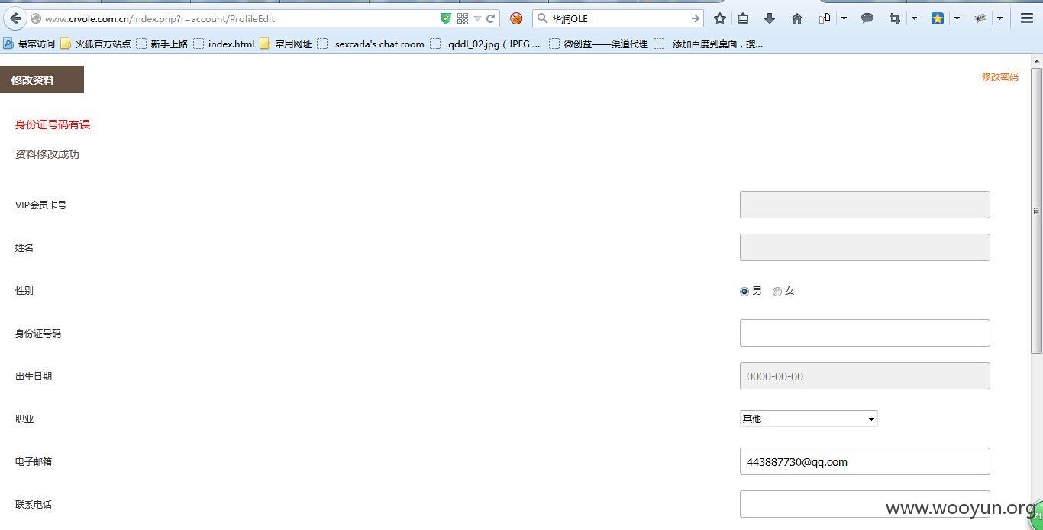
Task: Open the index.html bookmark
Action: [x=224, y=44]
